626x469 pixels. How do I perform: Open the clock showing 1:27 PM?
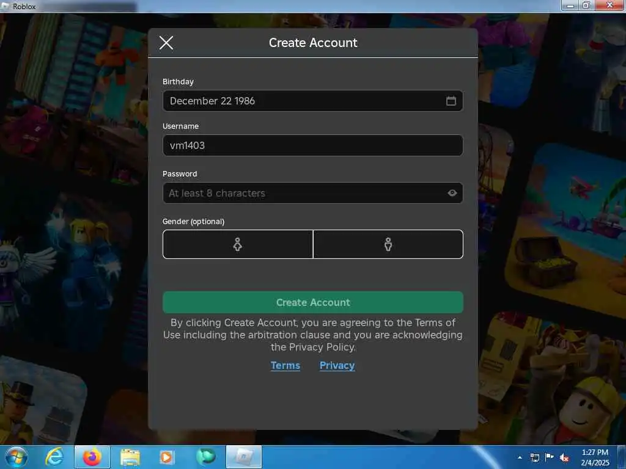(595, 457)
